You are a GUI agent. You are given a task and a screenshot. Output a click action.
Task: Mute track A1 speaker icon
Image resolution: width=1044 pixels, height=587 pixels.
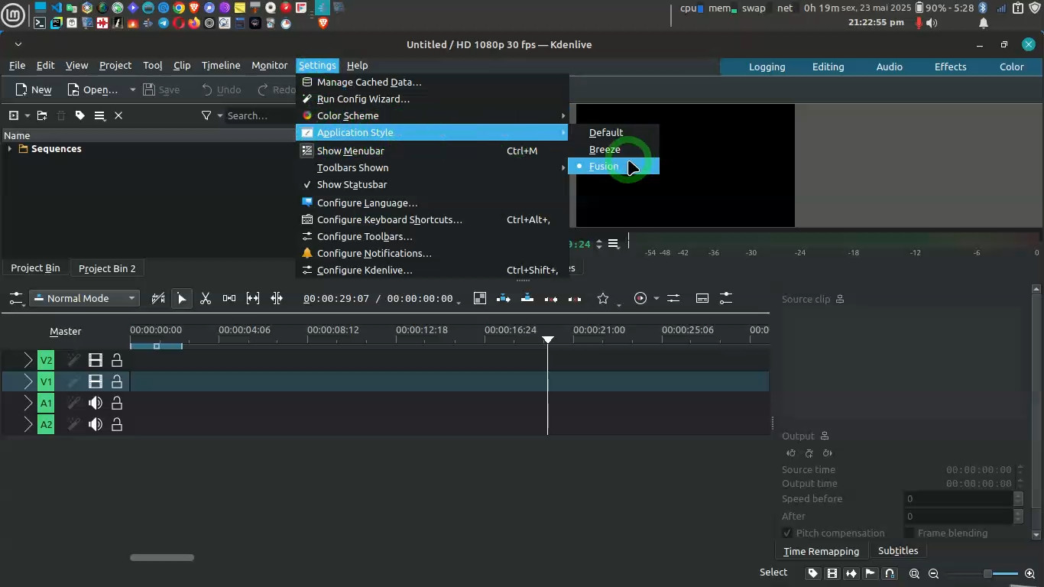(x=96, y=403)
